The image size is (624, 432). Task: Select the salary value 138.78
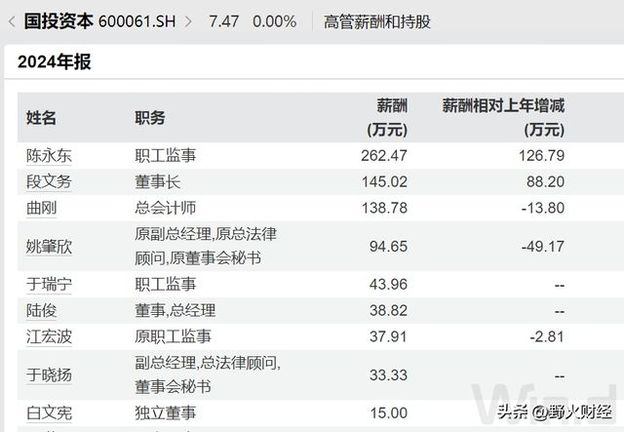tap(384, 209)
